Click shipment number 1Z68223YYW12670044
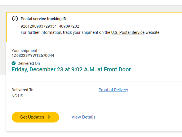Image resolution: width=182 pixels, height=137 pixels. point(33,55)
